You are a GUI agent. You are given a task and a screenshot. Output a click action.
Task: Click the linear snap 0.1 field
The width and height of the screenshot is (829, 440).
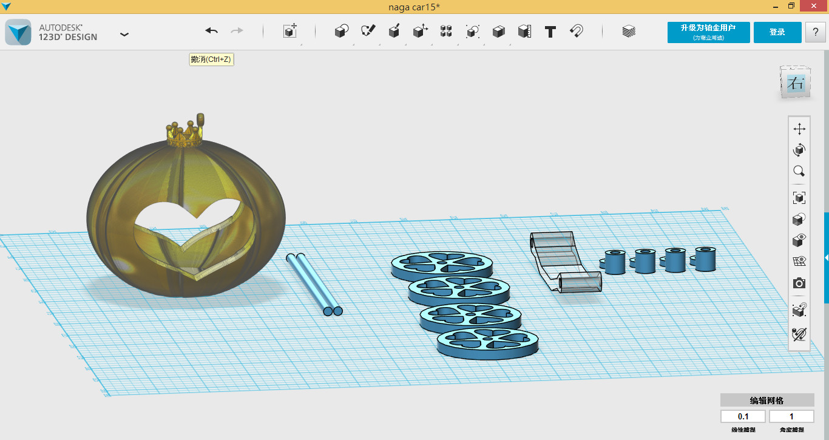(x=743, y=416)
